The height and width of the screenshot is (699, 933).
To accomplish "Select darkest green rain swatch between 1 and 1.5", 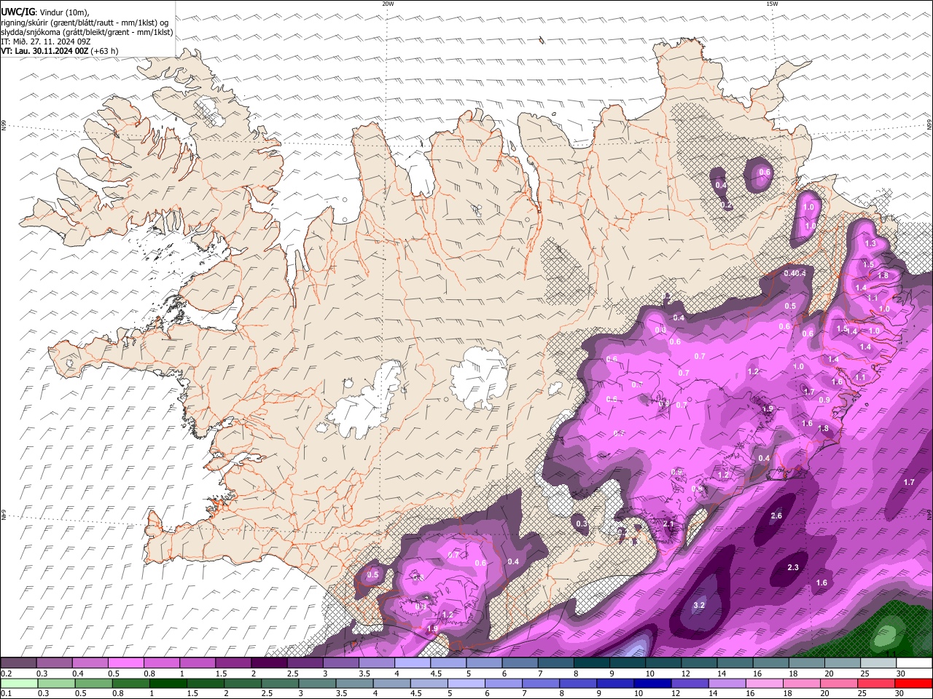I will [x=169, y=684].
